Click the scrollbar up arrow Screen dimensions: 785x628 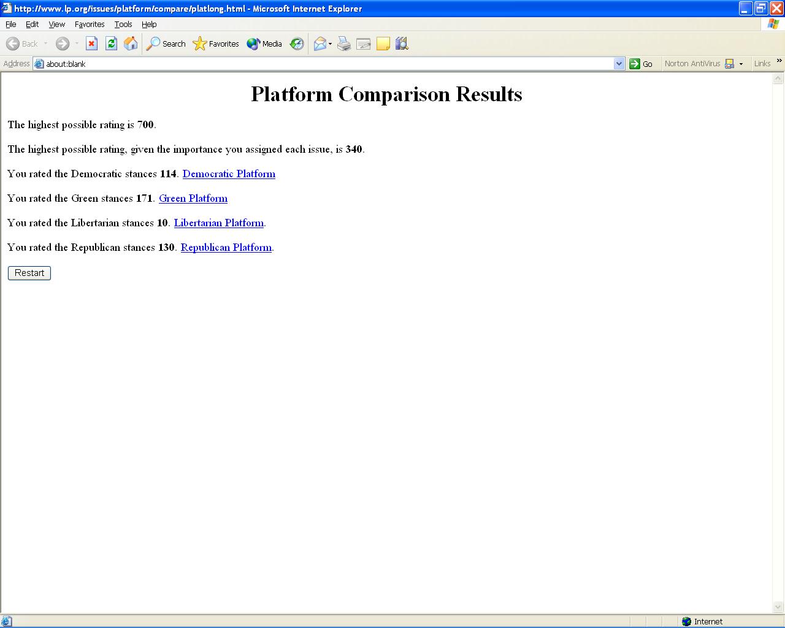coord(778,78)
